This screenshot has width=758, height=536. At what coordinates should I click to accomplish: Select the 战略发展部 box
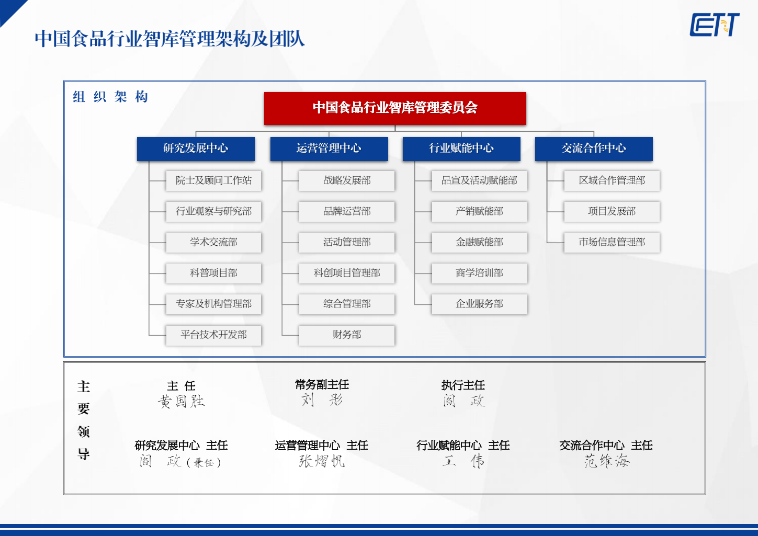tap(346, 180)
